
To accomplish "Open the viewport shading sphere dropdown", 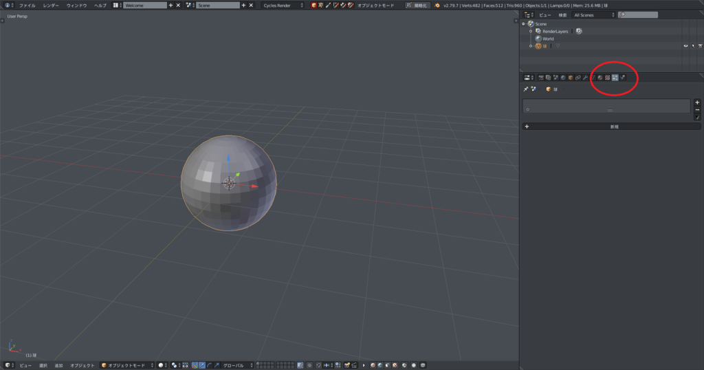I will pyautogui.click(x=164, y=365).
